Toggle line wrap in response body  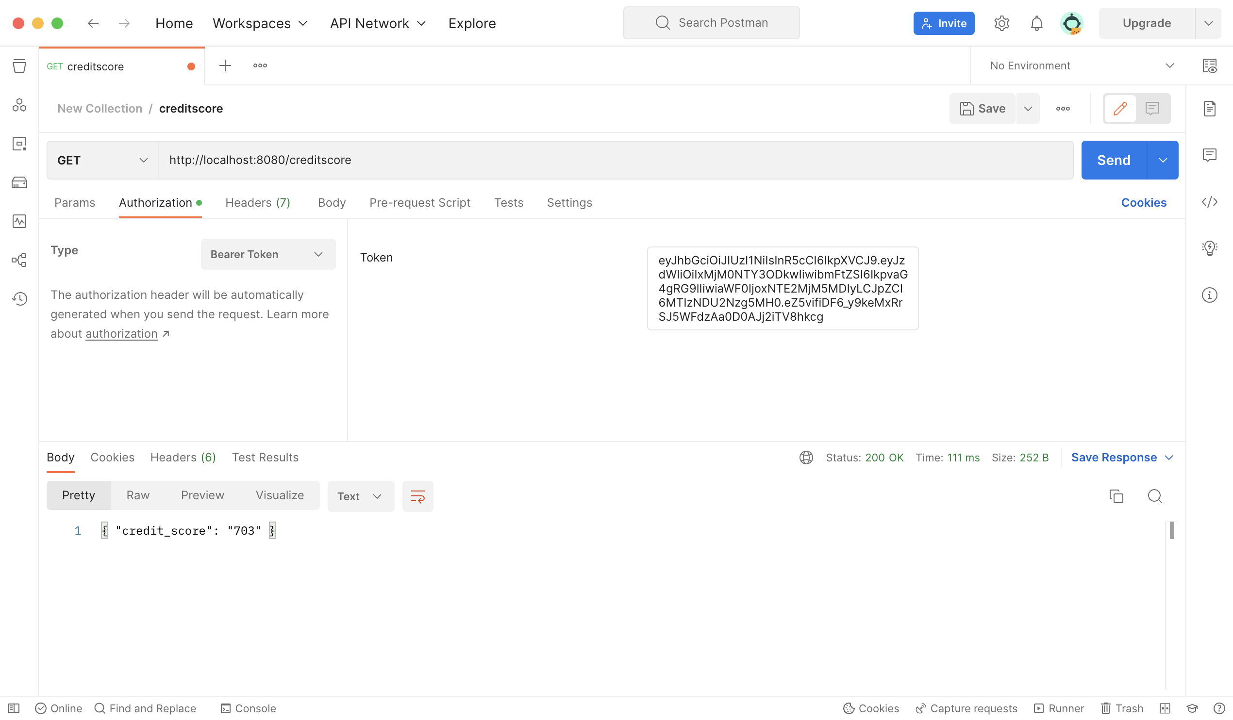pos(417,496)
